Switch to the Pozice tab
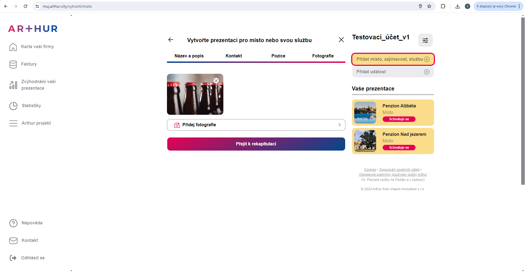This screenshot has height=273, width=525. [278, 56]
